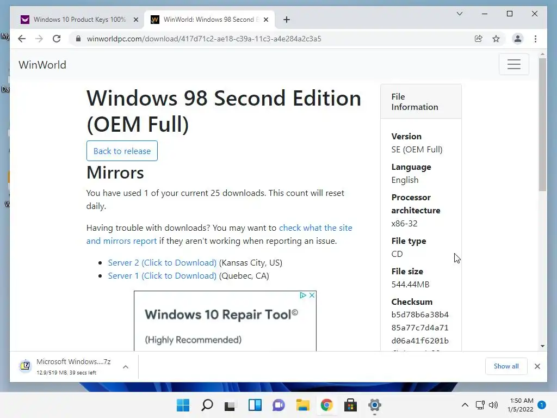Click the WinWorld site logo text
This screenshot has width=557, height=418.
pos(42,65)
